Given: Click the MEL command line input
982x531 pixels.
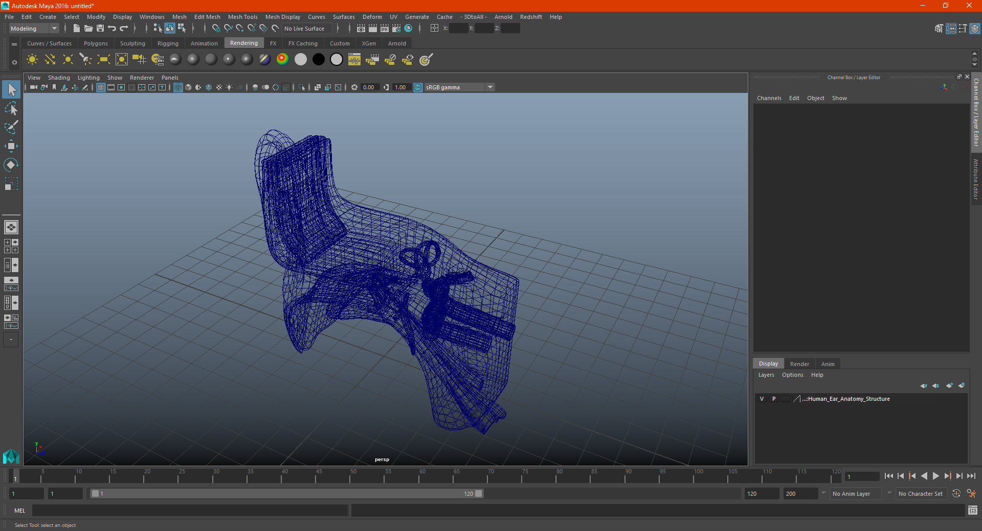Looking at the screenshot, I should 190,511.
